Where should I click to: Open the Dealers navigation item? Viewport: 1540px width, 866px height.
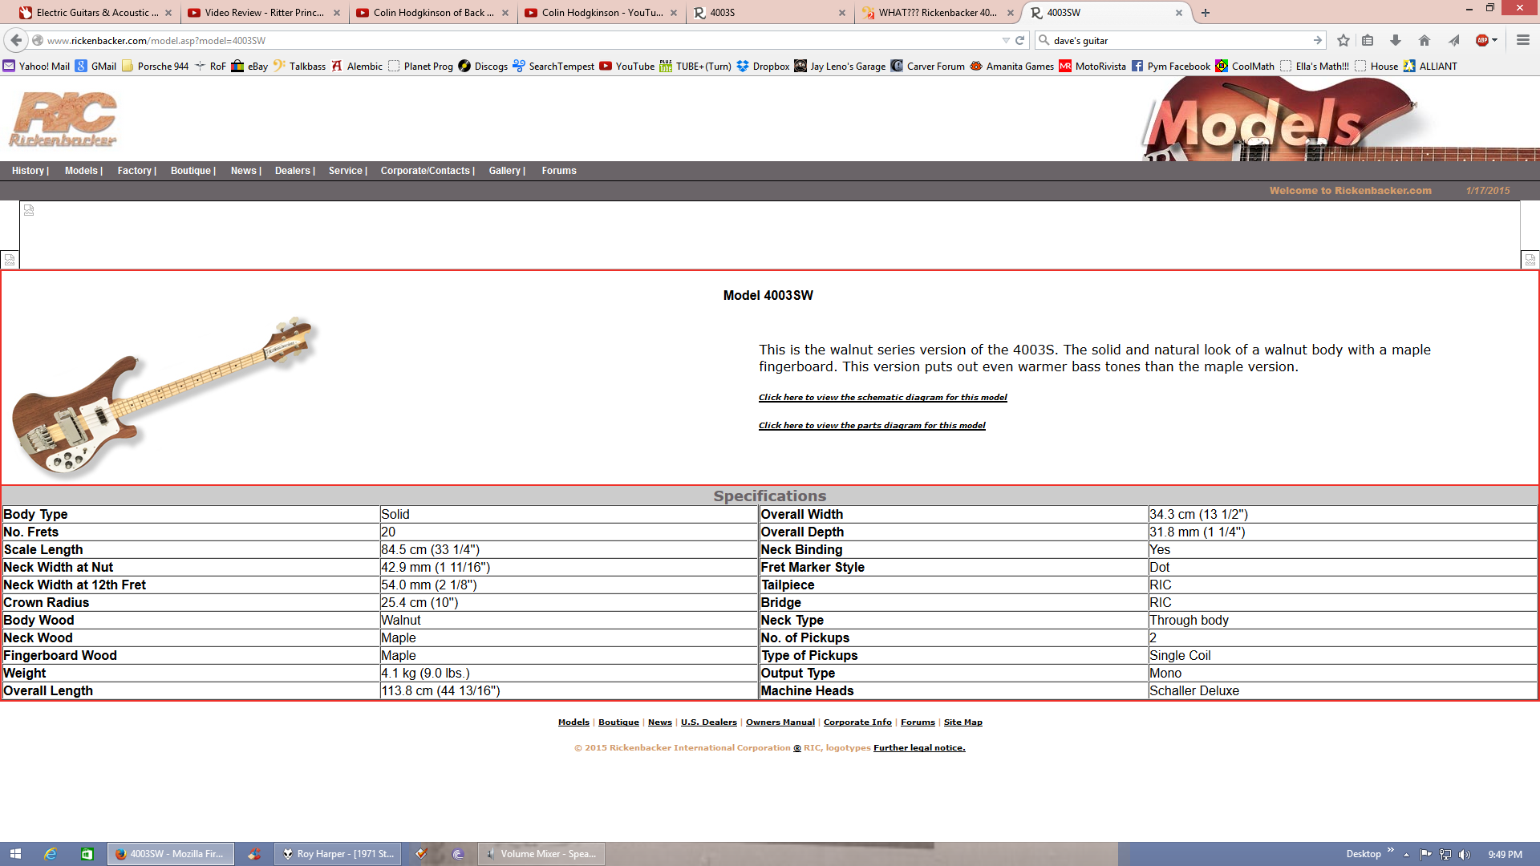[x=293, y=171]
